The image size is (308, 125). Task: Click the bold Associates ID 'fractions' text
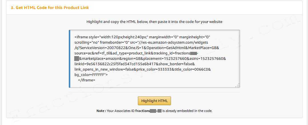[x=143, y=111]
